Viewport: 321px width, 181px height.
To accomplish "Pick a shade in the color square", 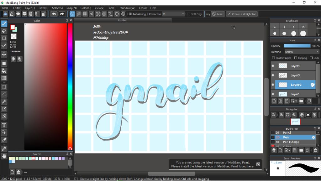I will coord(45,86).
